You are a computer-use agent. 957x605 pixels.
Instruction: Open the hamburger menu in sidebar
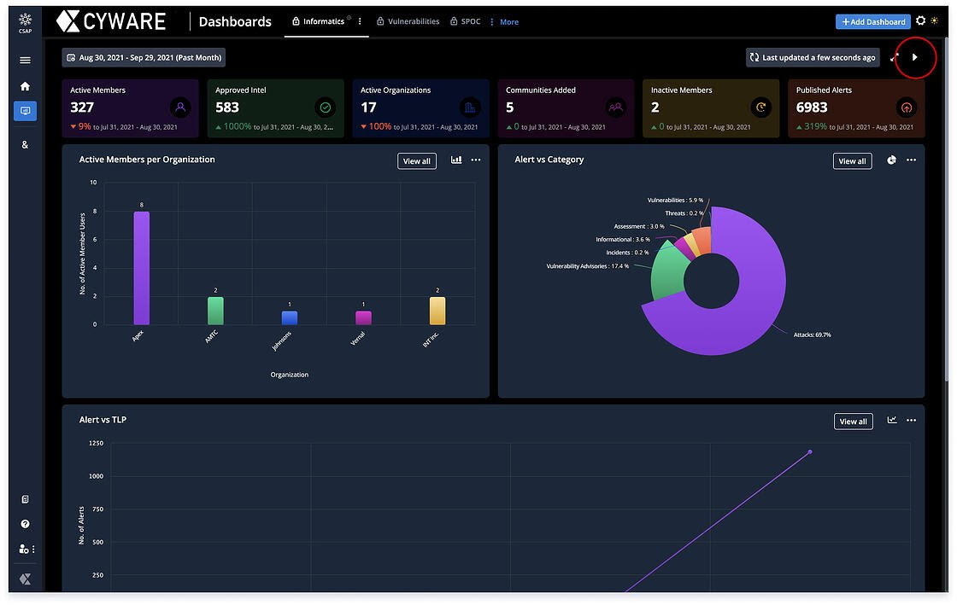click(x=25, y=61)
